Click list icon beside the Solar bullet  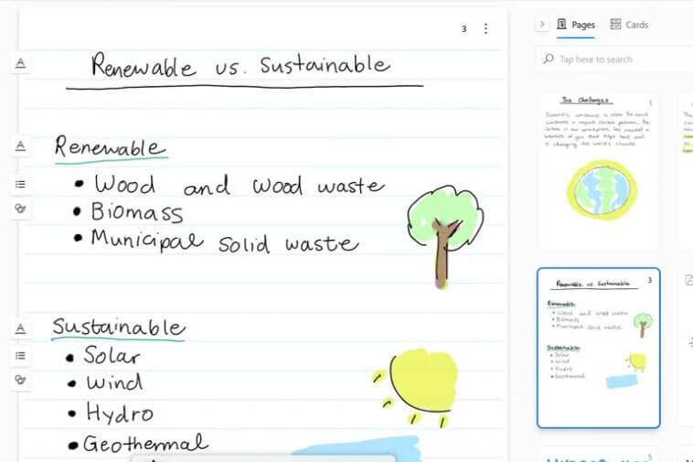click(20, 355)
